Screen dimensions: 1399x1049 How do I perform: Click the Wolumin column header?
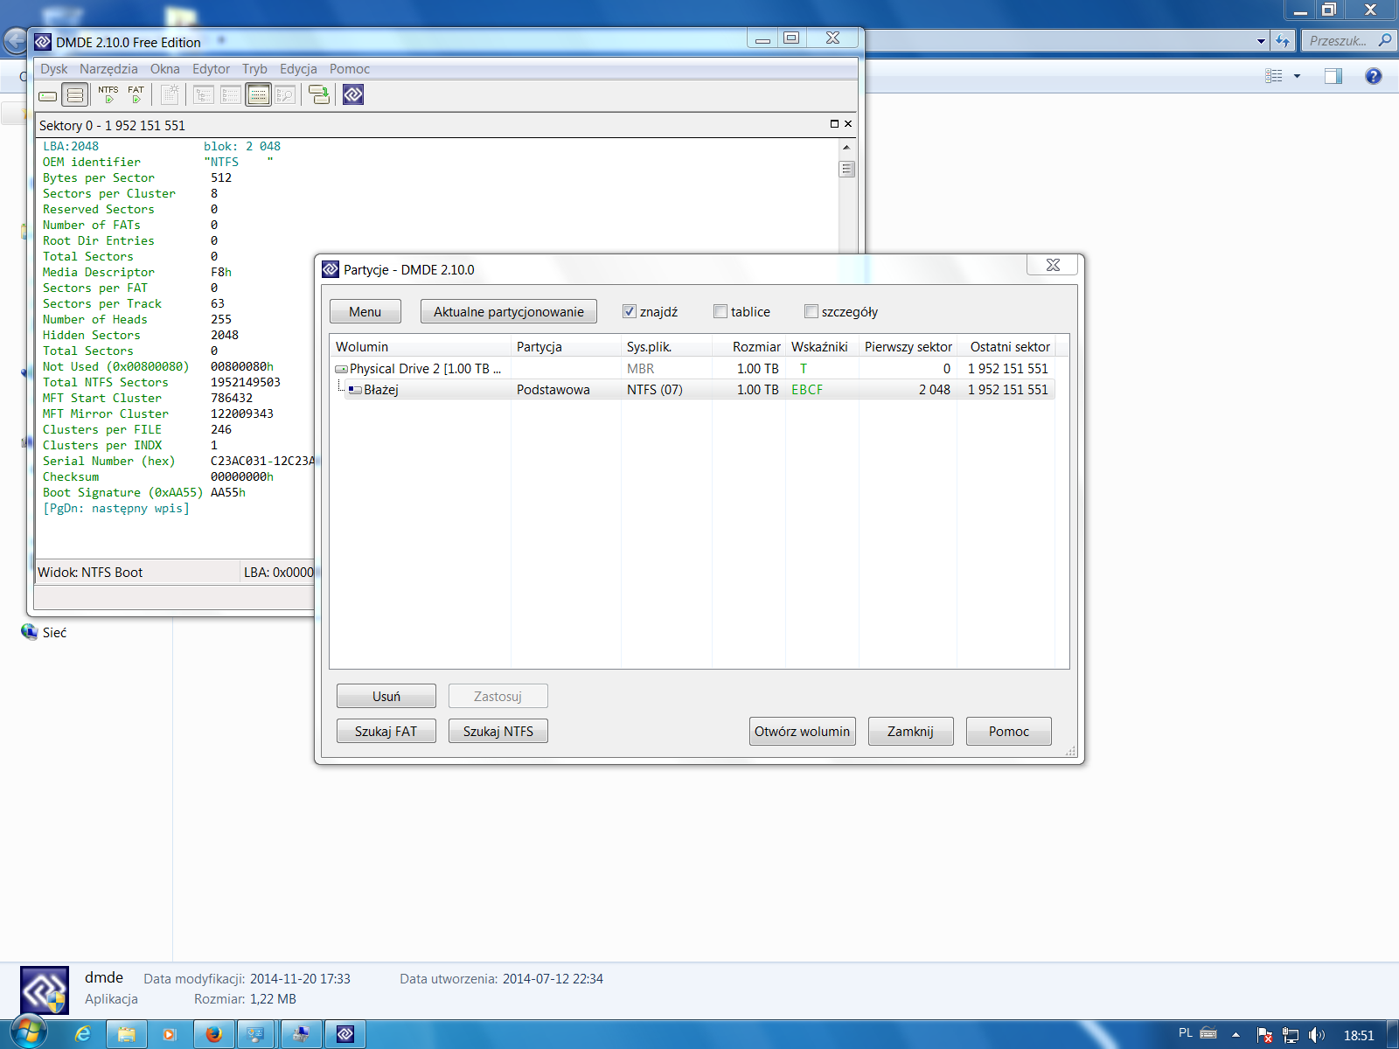pos(421,347)
